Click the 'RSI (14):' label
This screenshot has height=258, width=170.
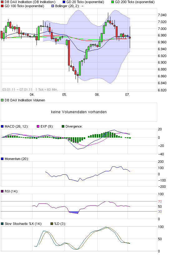[11, 191]
